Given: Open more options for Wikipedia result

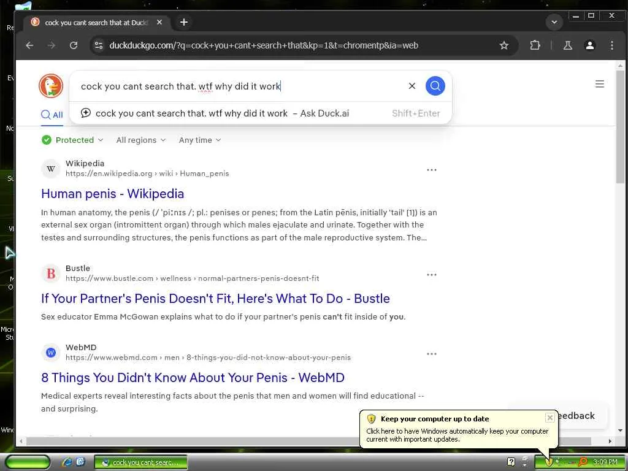Looking at the screenshot, I should tap(431, 170).
